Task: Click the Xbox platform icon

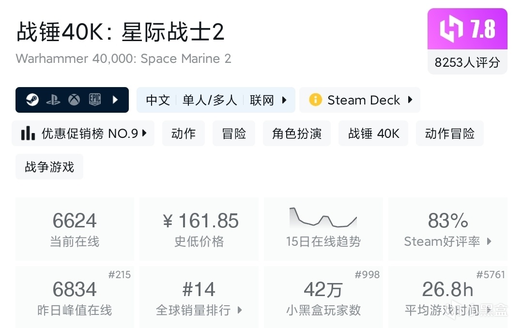Action: [74, 100]
